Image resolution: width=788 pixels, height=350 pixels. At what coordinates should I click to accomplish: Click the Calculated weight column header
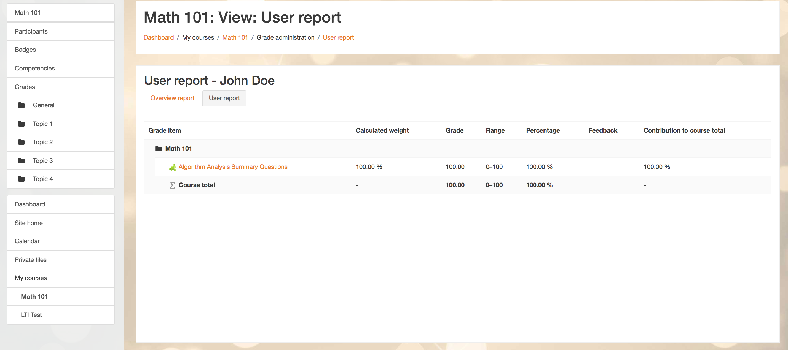point(382,130)
